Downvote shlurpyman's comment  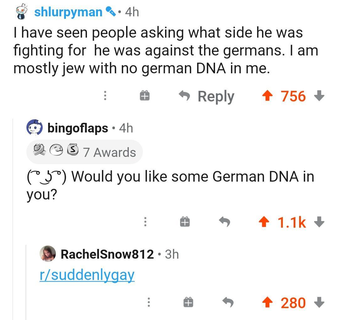click(319, 96)
